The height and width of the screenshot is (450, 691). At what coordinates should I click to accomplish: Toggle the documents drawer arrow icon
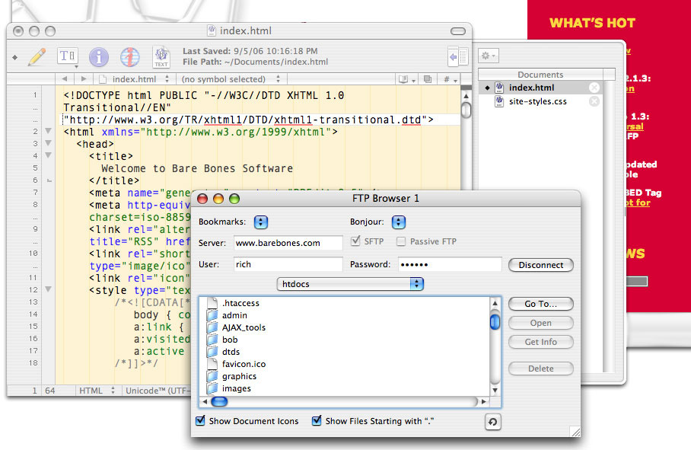pos(457,57)
